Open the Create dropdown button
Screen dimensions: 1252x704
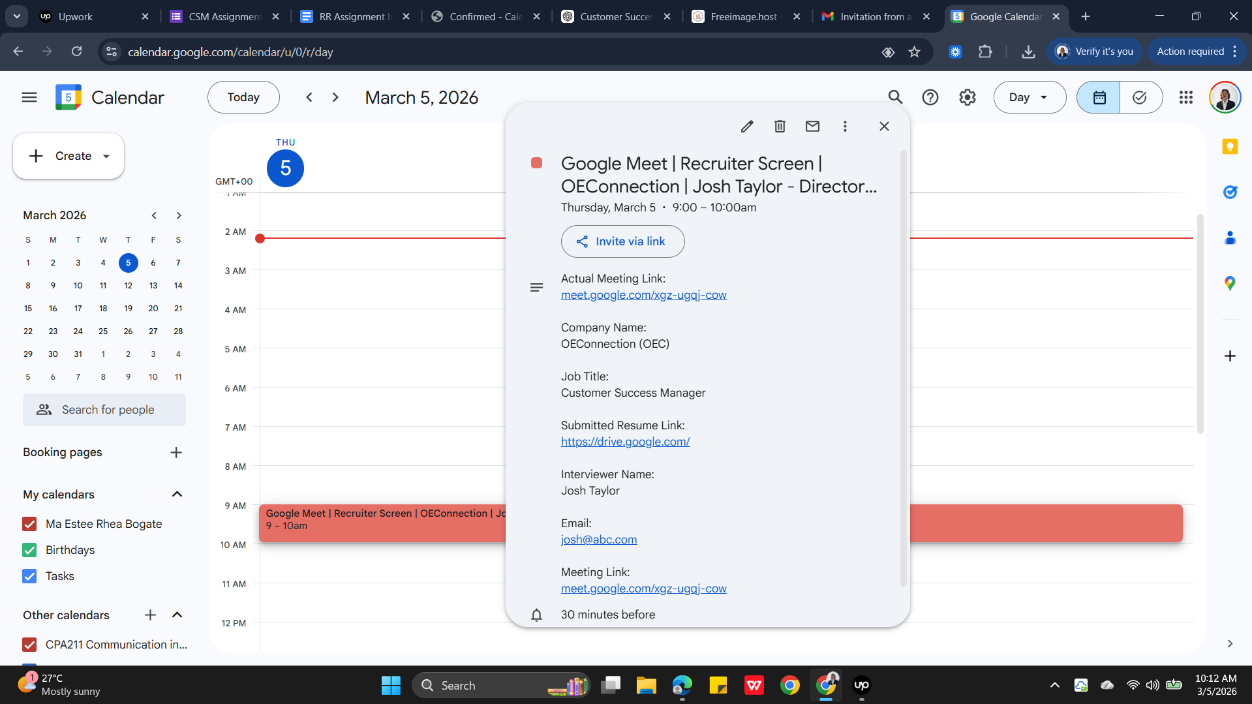[x=69, y=156]
